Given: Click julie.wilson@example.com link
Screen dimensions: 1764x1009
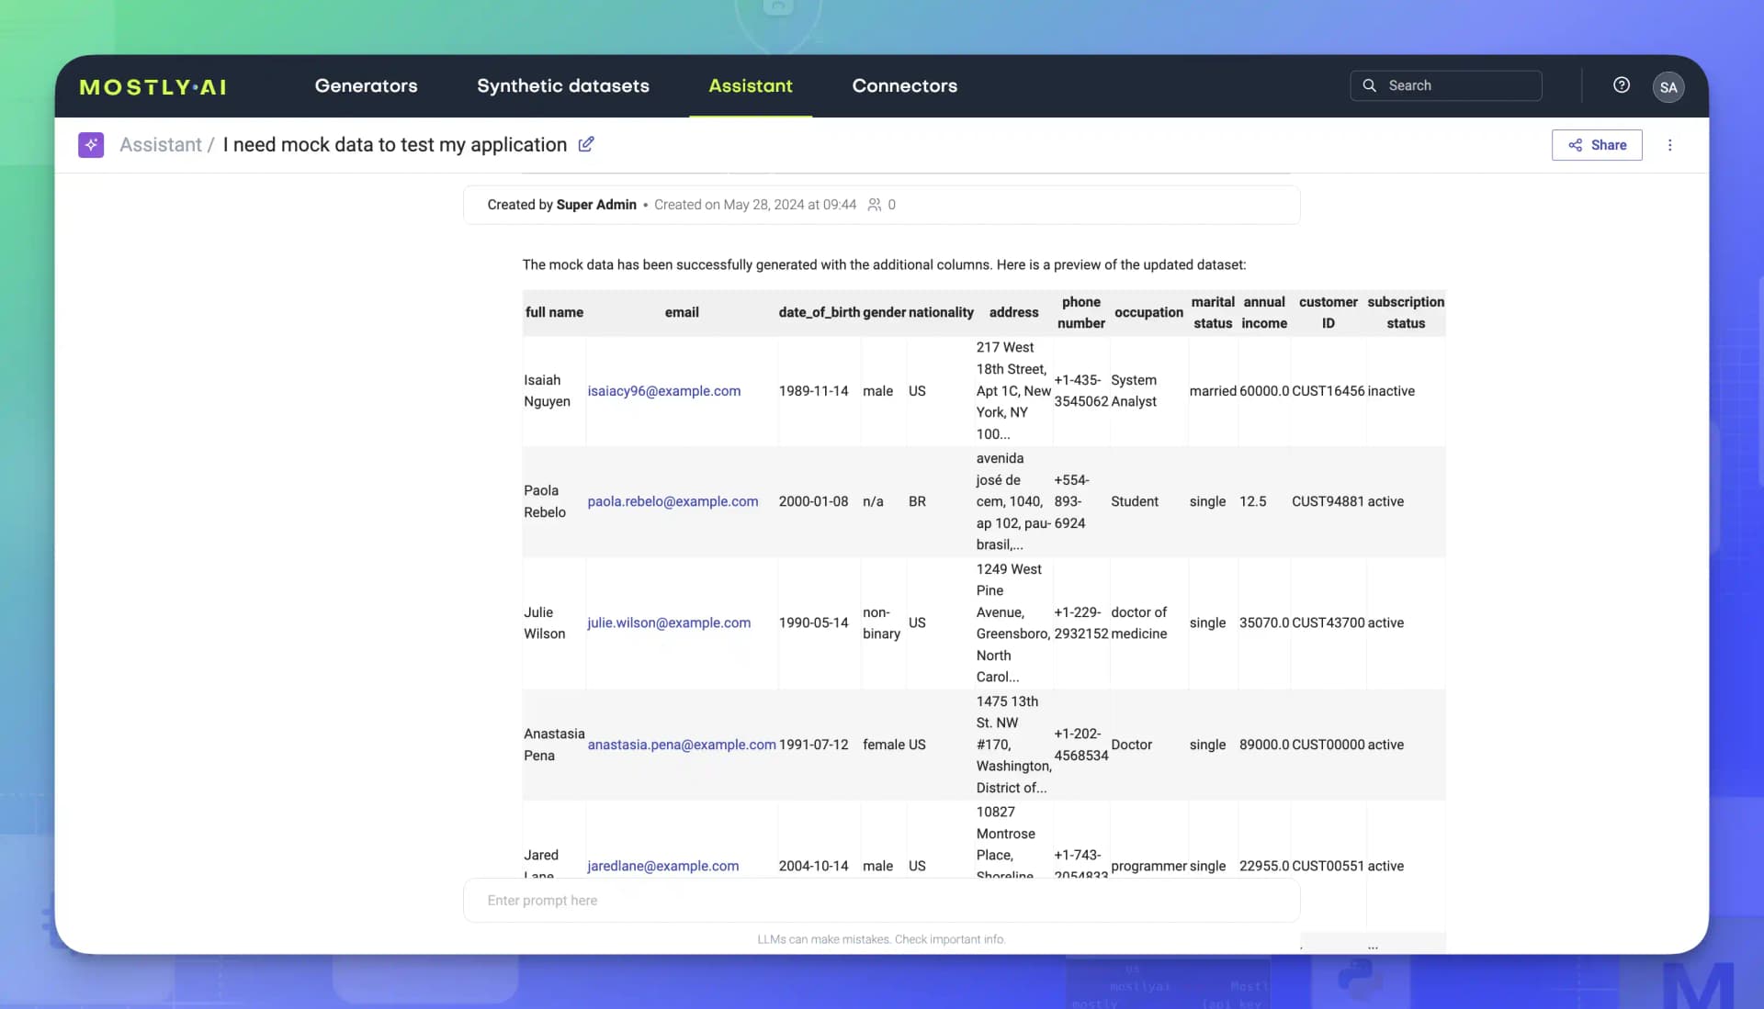Looking at the screenshot, I should (667, 622).
